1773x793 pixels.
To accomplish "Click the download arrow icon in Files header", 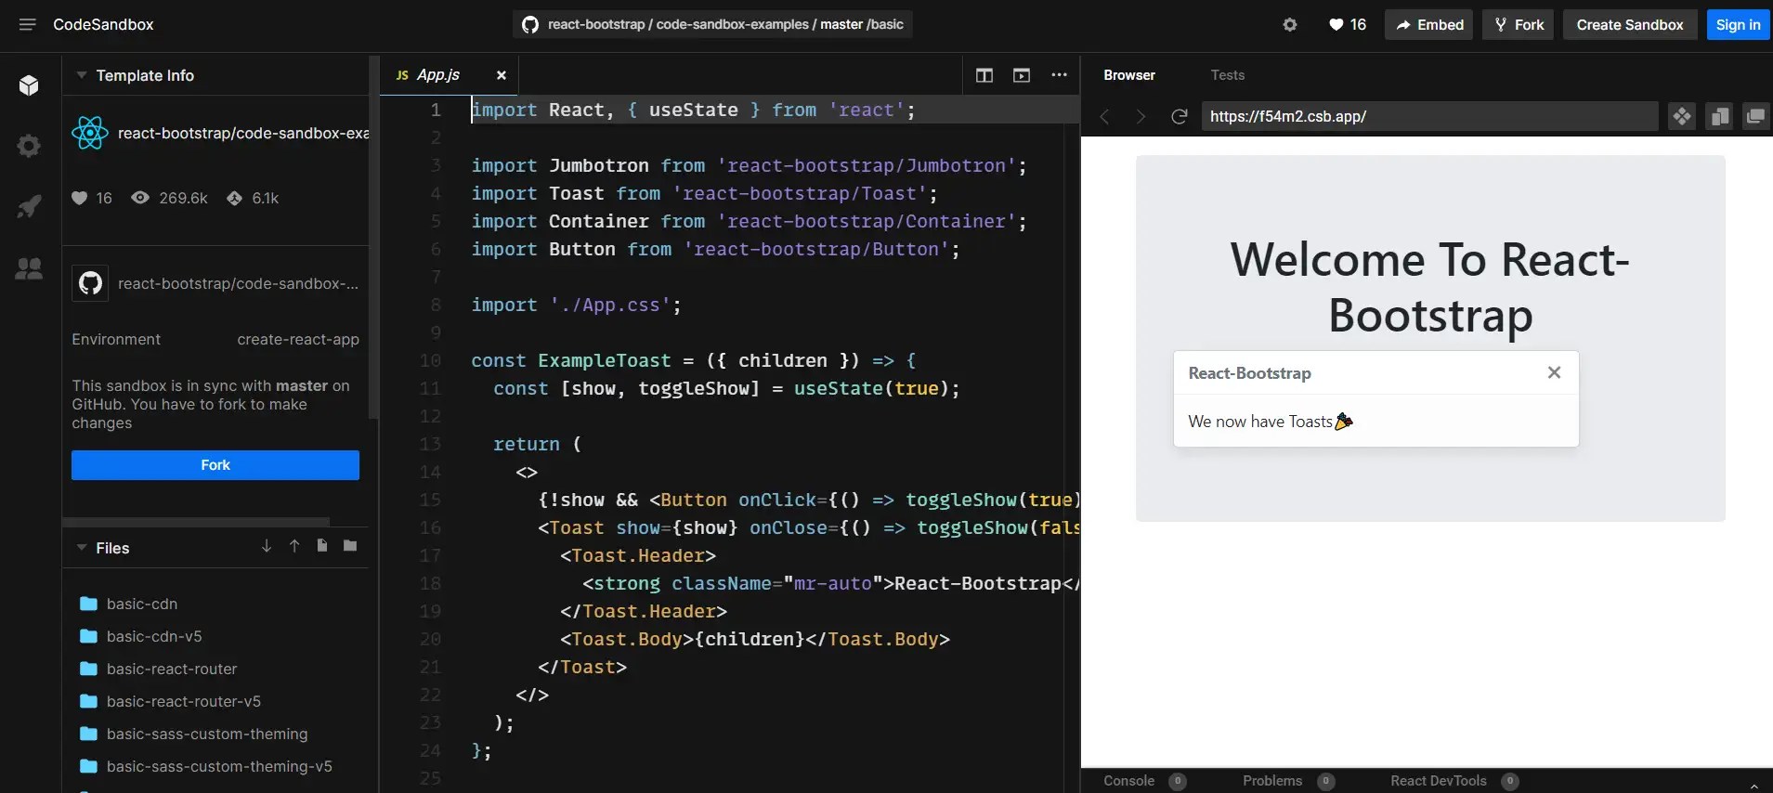I will coord(267,546).
